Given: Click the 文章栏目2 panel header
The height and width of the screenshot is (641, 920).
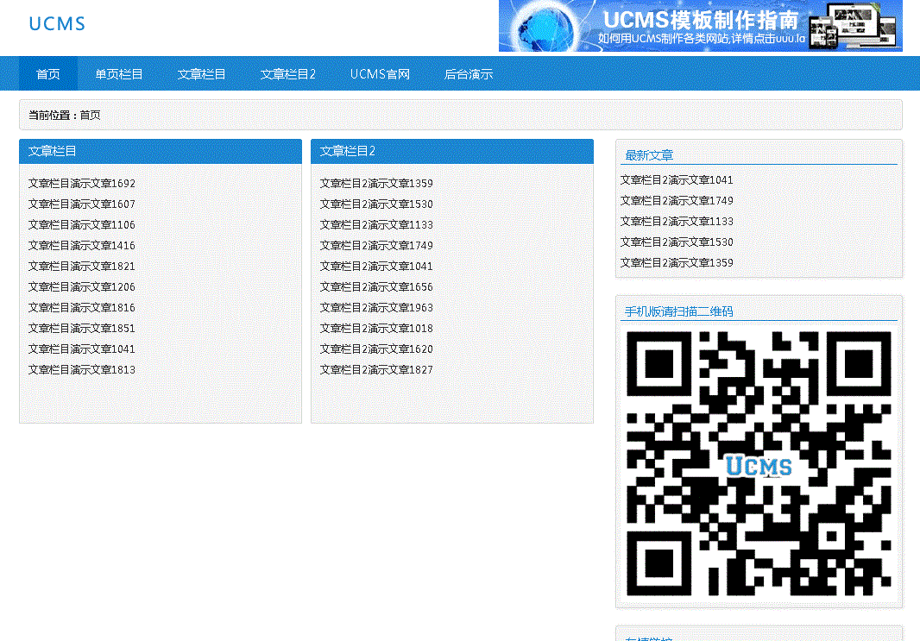Looking at the screenshot, I should [x=348, y=151].
